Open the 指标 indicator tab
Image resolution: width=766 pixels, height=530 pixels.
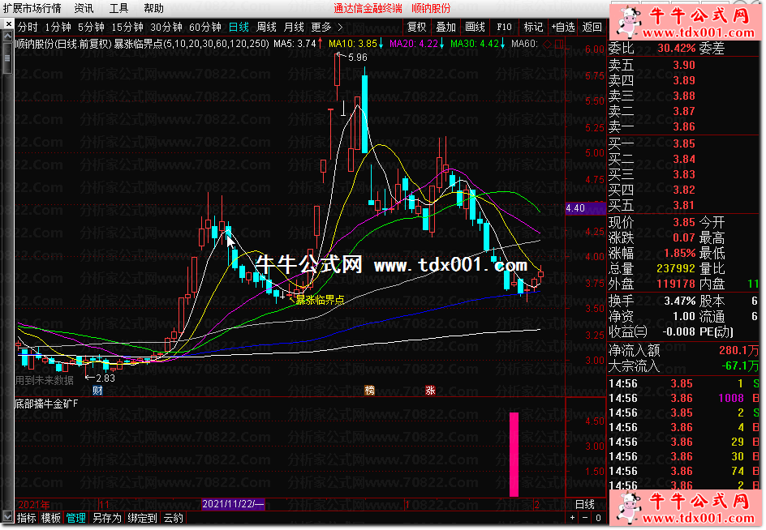27,518
